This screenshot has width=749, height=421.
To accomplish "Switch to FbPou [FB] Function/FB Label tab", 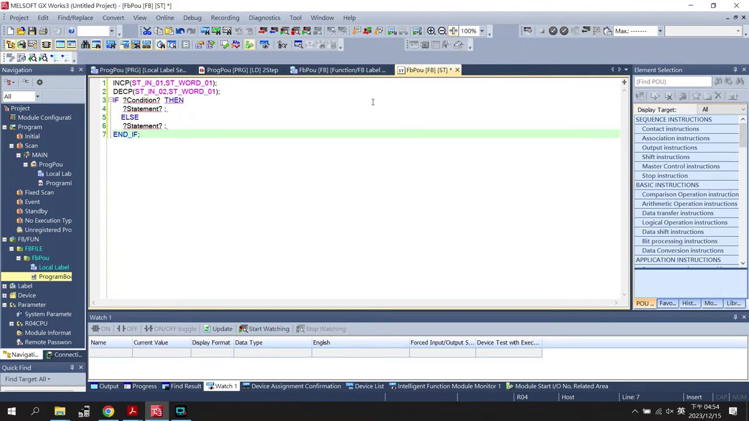I will [339, 70].
